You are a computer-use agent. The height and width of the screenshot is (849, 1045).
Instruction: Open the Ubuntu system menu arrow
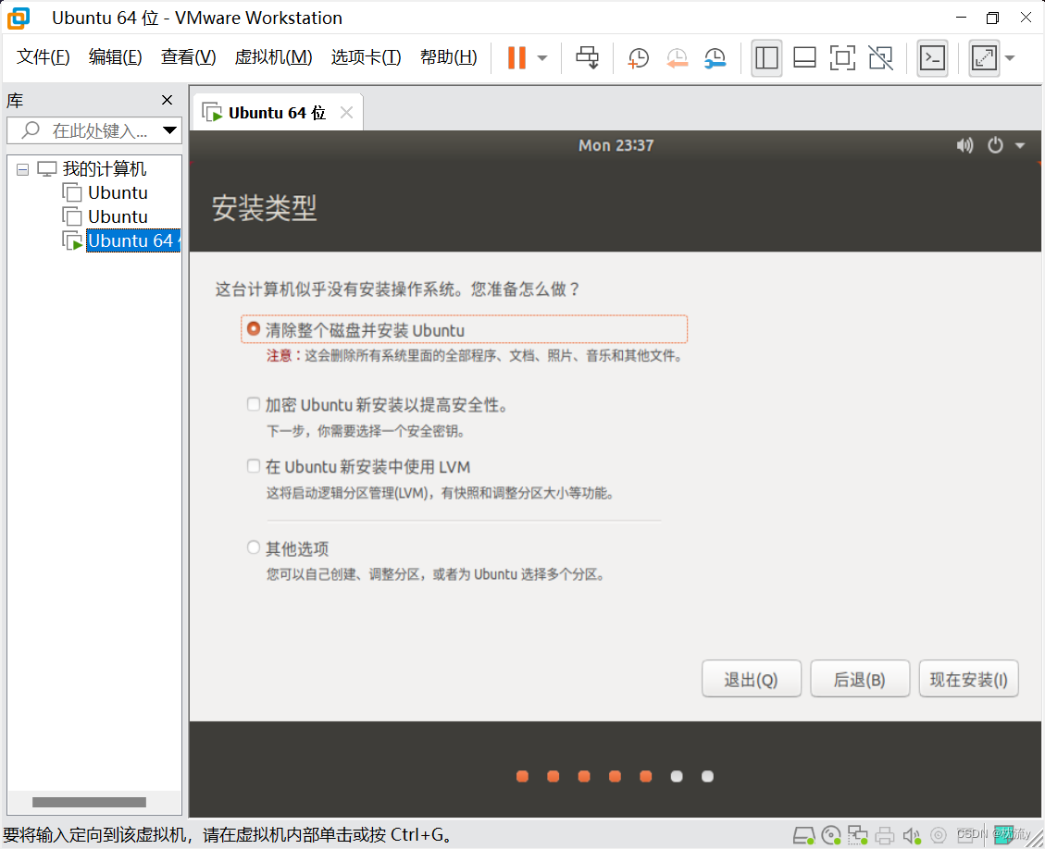pos(1020,145)
